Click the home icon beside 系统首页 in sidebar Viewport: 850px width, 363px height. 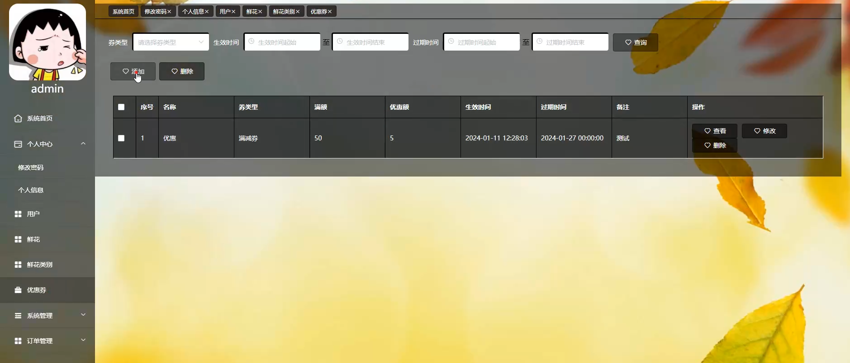(18, 118)
